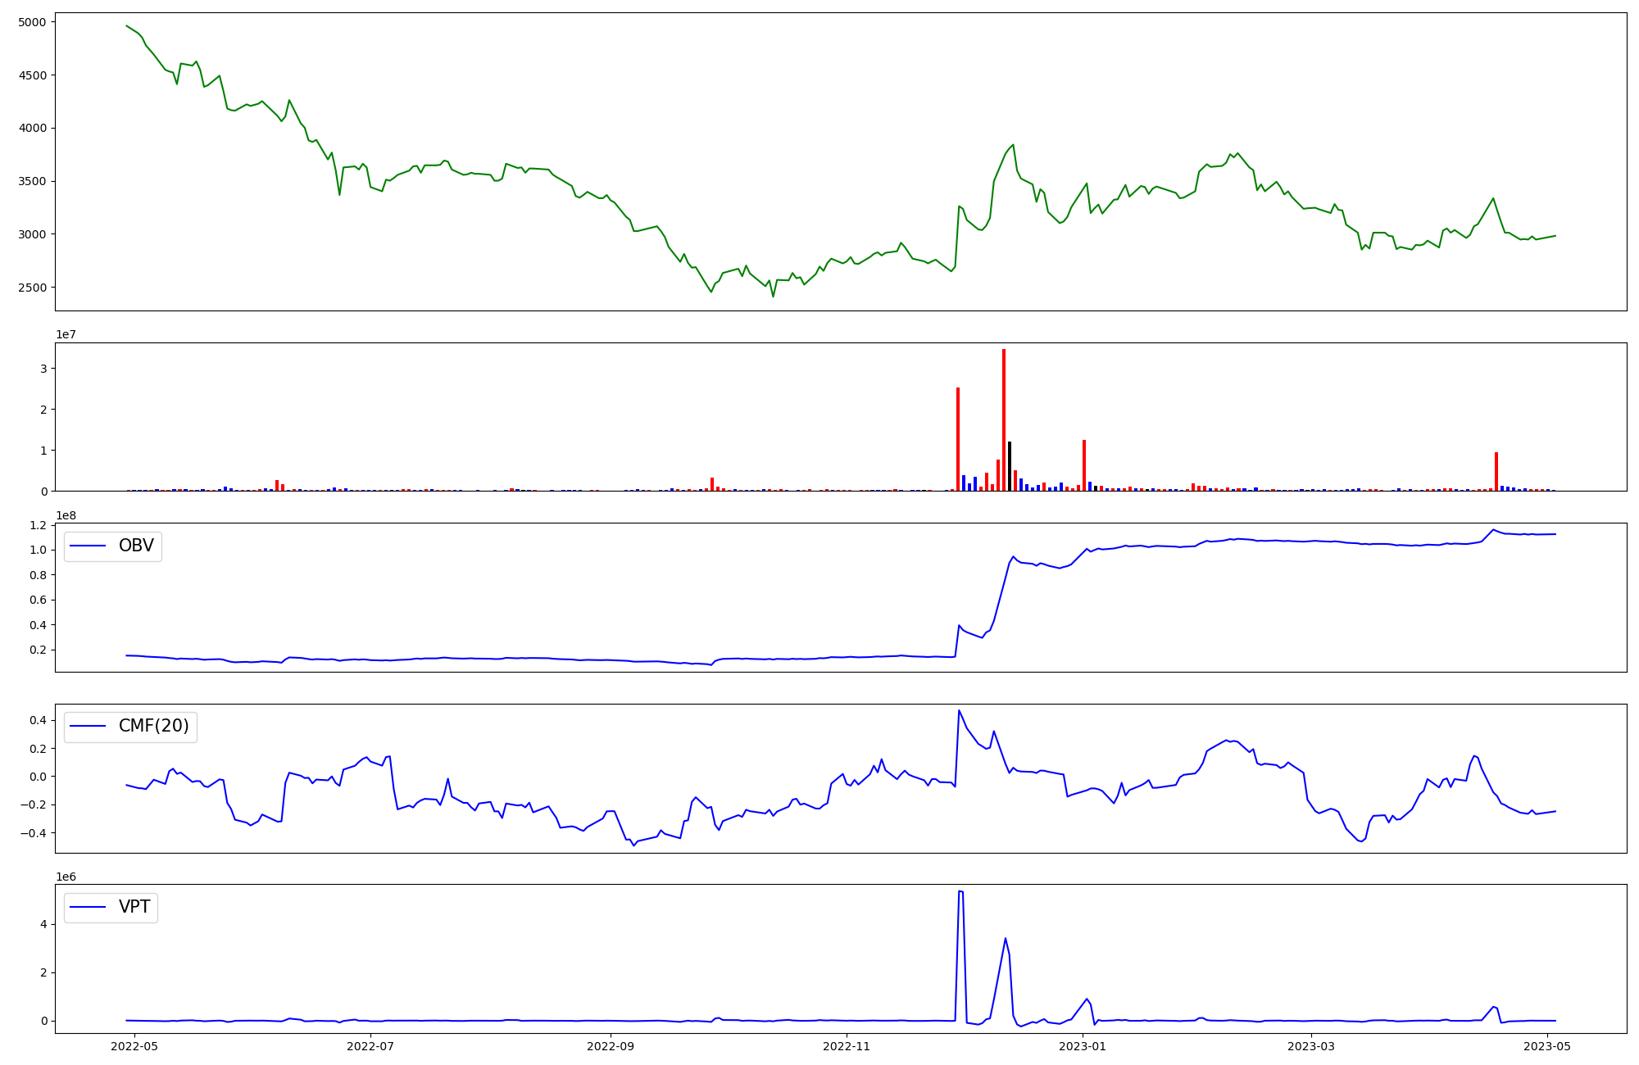1639x1065 pixels.
Task: Click the black volume bar
Action: pos(1010,466)
